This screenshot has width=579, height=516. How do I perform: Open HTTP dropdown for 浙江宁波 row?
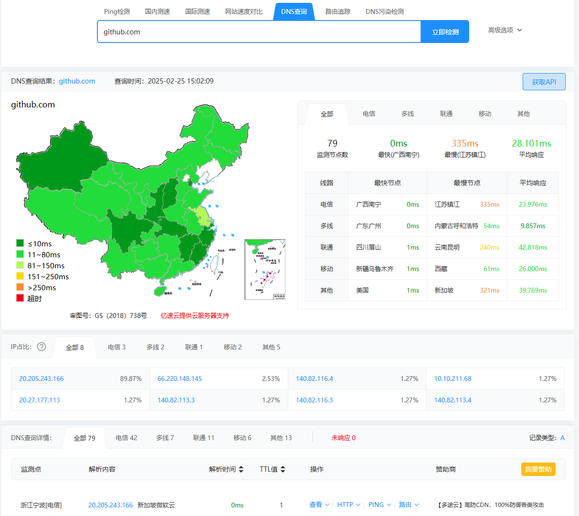(x=348, y=505)
